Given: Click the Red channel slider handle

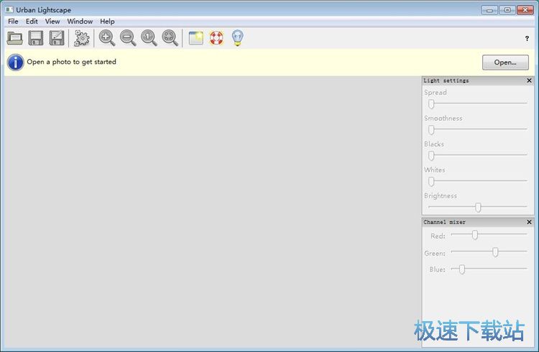Looking at the screenshot, I should [x=475, y=235].
